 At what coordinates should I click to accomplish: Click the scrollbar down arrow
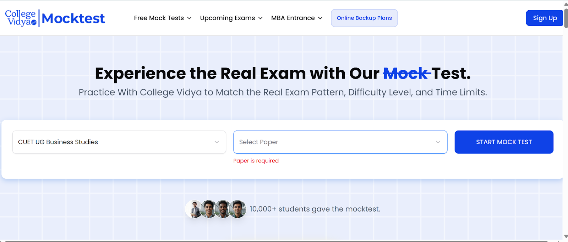click(x=566, y=237)
